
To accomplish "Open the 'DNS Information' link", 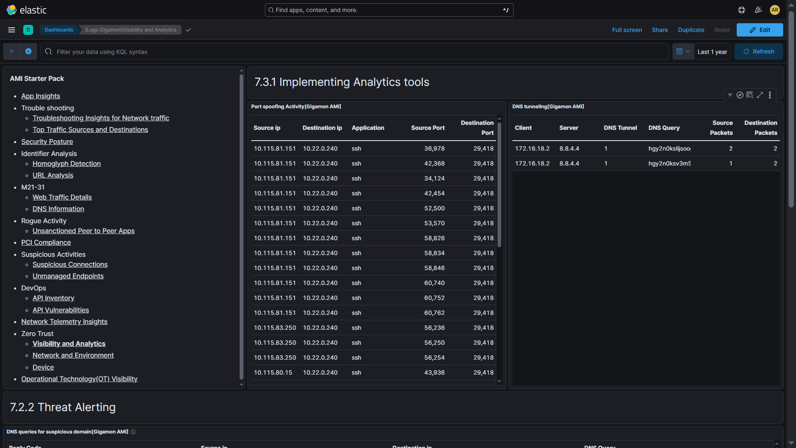I will (x=58, y=209).
